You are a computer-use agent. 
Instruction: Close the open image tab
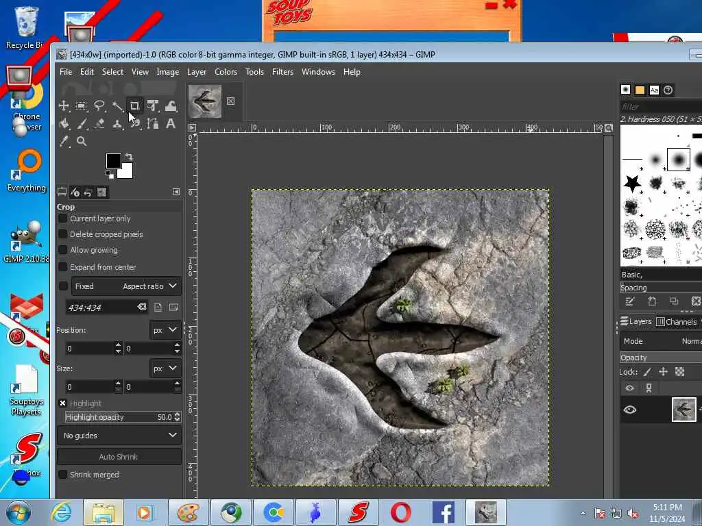(x=230, y=101)
